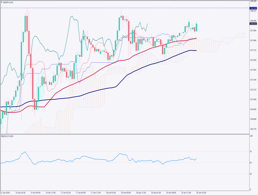Click the 19 Jun 17:00 time label
The height and width of the screenshot is (195, 258).
click(186, 192)
